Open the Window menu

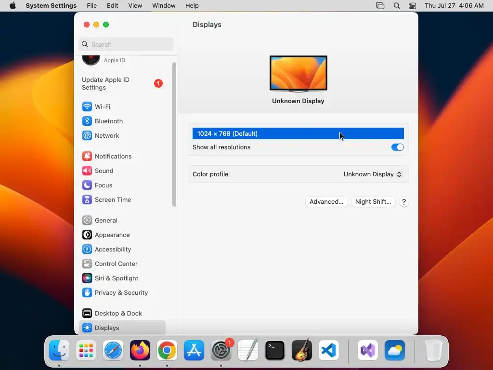[164, 6]
